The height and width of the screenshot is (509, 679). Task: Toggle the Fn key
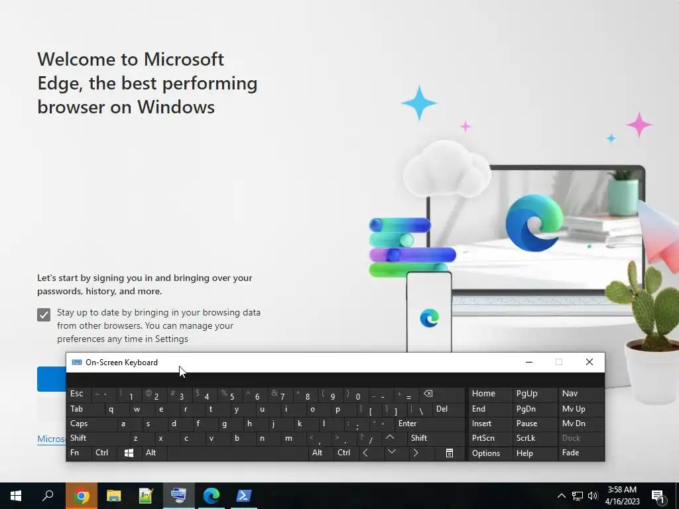80,453
